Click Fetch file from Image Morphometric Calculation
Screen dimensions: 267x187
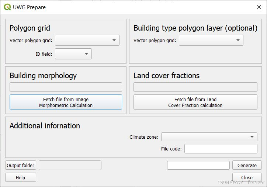tap(66, 102)
